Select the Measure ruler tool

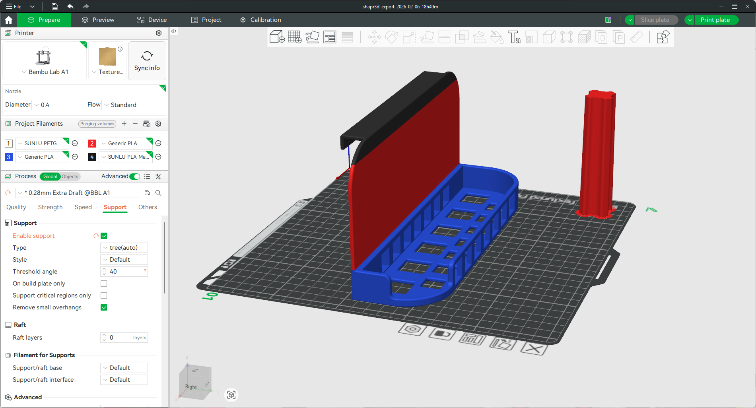click(x=636, y=37)
